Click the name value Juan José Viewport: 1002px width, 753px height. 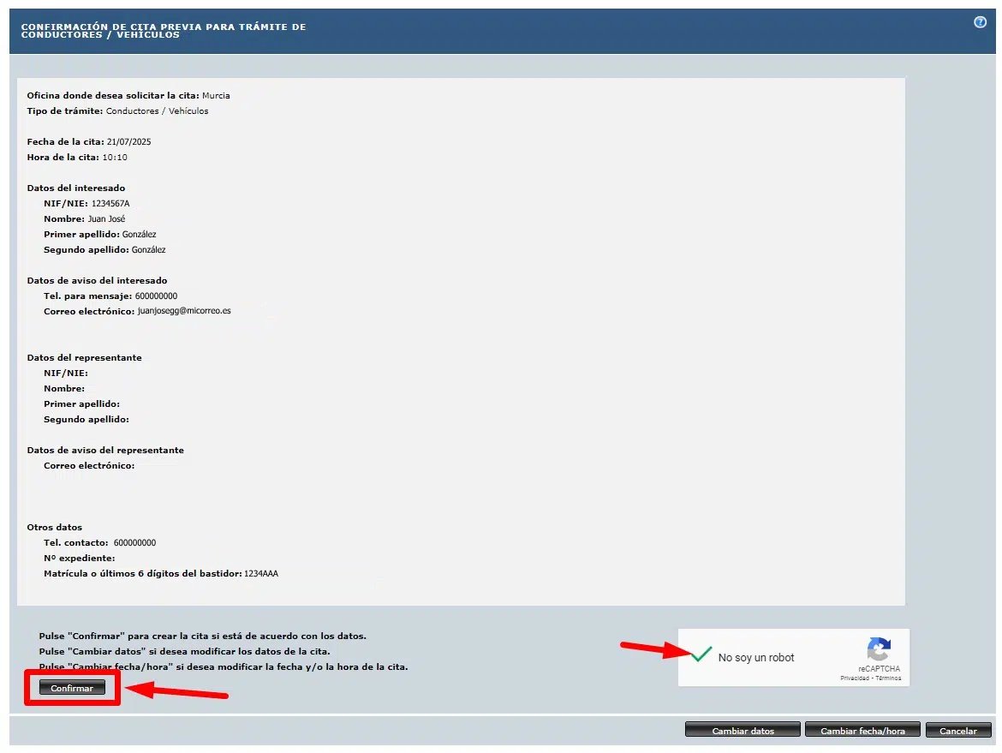point(107,219)
